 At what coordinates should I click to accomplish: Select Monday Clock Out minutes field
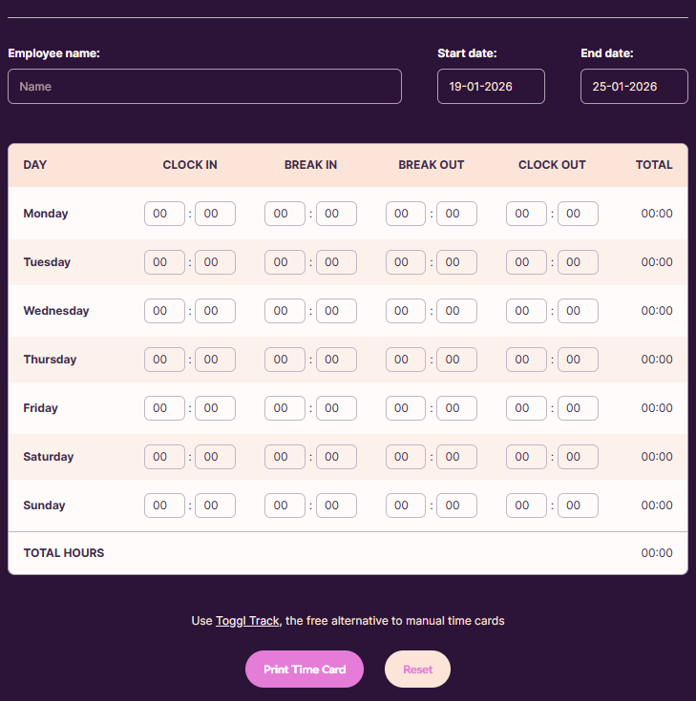click(x=578, y=214)
